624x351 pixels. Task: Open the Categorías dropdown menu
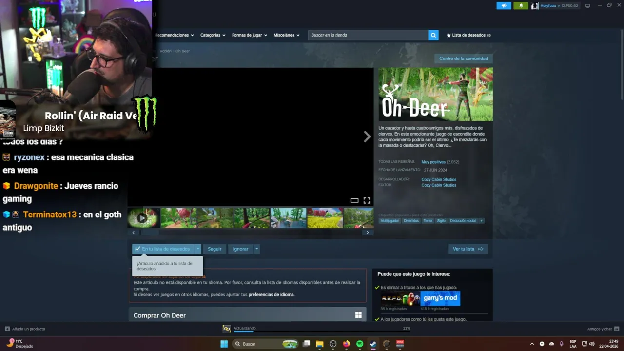tap(213, 35)
